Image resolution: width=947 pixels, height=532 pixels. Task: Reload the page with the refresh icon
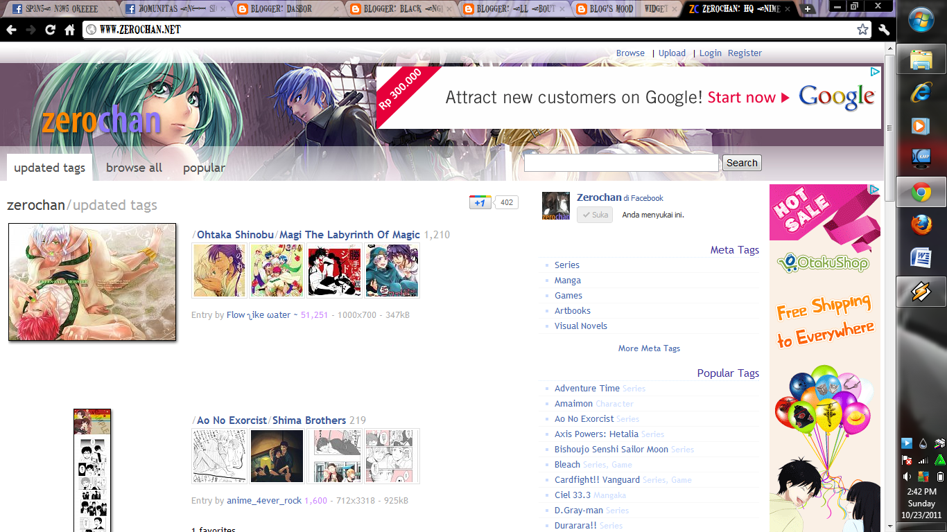[x=50, y=30]
